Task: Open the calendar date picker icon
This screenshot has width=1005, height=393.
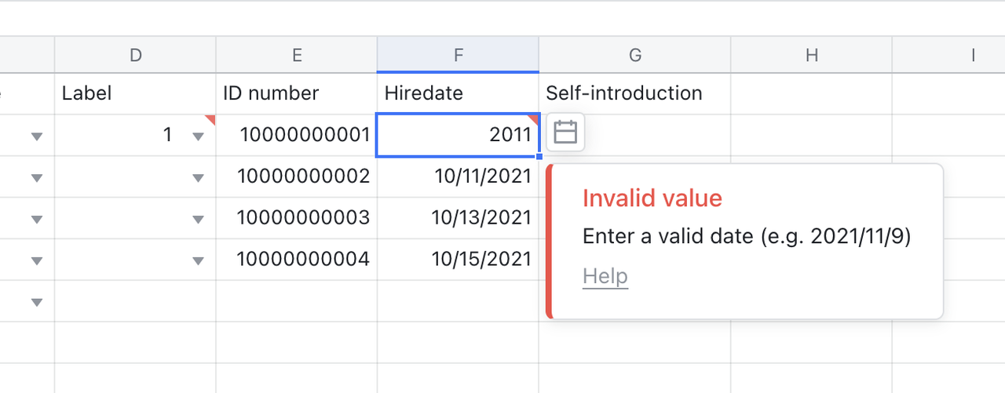Action: (x=565, y=133)
